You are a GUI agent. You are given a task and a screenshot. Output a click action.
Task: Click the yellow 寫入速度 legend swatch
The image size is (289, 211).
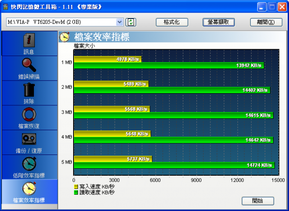coord(76,187)
